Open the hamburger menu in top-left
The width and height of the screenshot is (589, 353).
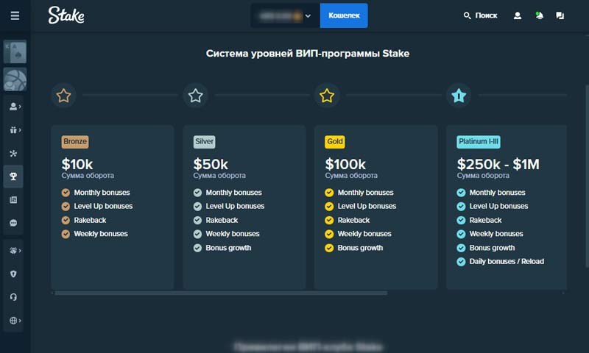click(x=15, y=15)
